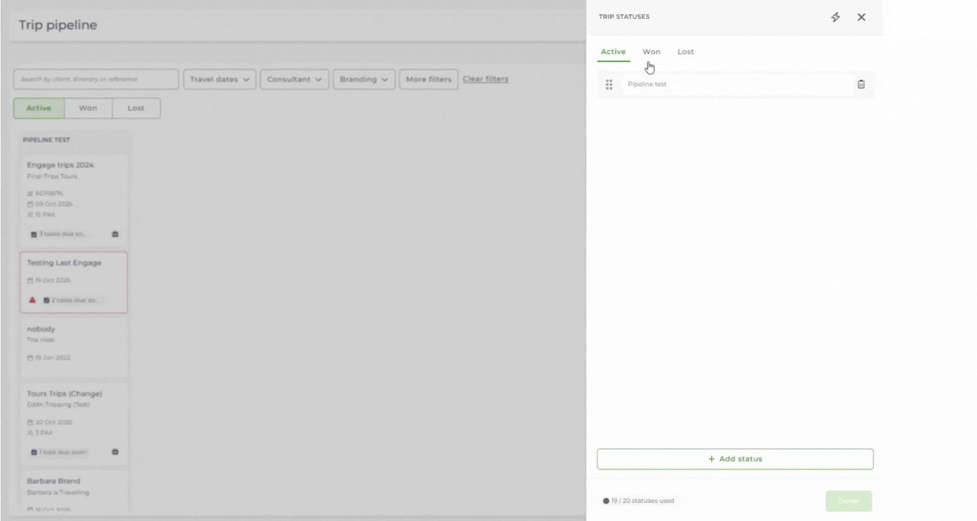Open More filters
The width and height of the screenshot is (977, 521).
tap(429, 79)
